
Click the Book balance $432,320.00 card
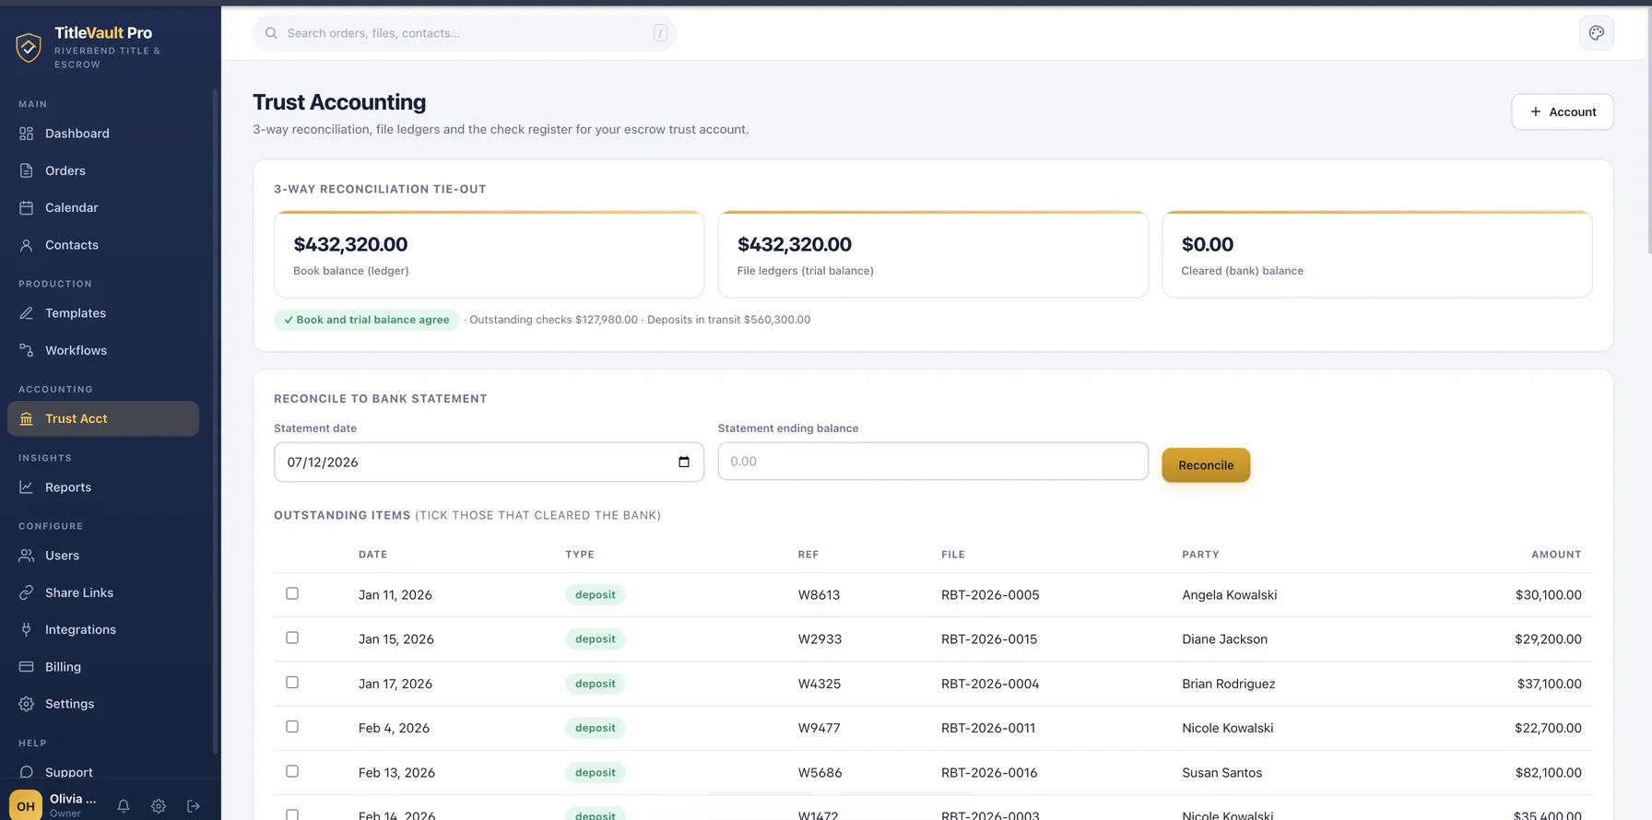click(489, 254)
